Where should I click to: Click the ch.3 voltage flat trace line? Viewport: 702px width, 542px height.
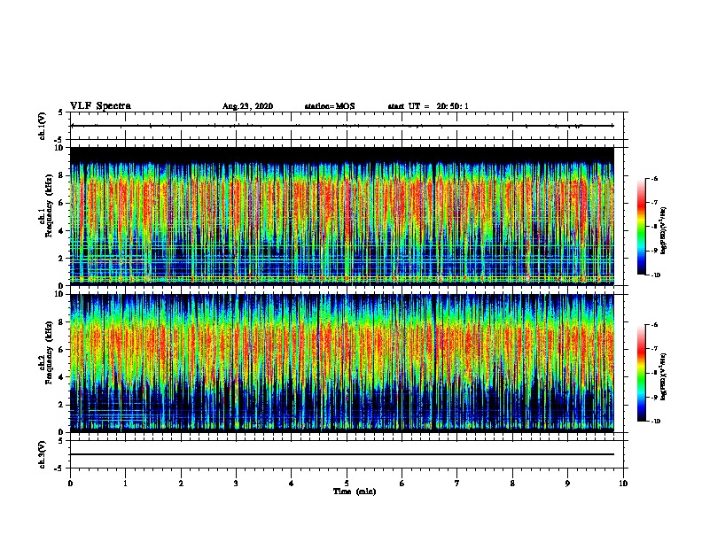[x=342, y=454]
